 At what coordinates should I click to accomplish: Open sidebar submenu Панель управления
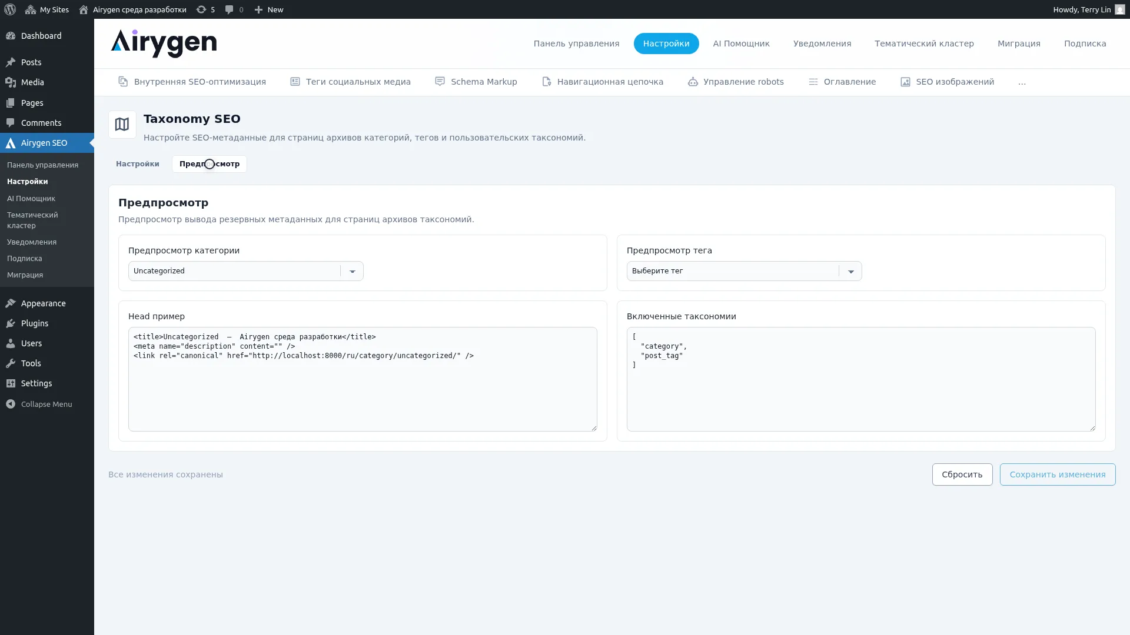(42, 165)
